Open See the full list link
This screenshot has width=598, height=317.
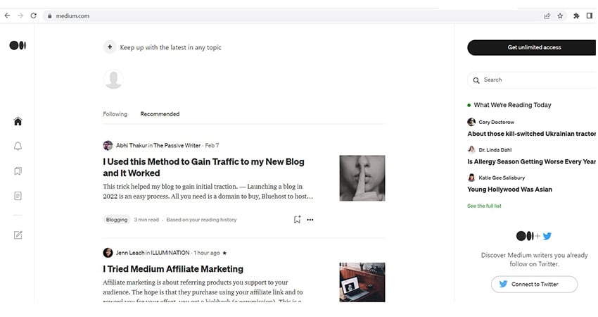tap(484, 206)
